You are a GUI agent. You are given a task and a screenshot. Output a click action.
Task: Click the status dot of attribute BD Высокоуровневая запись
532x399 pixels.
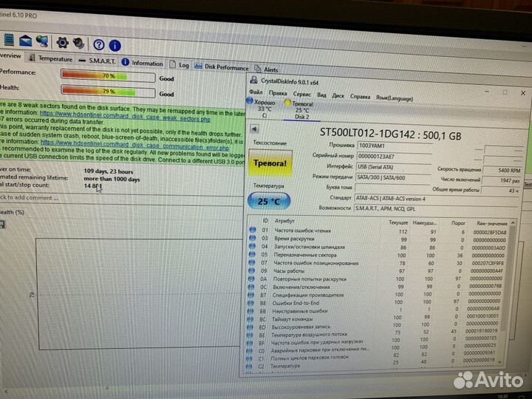click(250, 327)
